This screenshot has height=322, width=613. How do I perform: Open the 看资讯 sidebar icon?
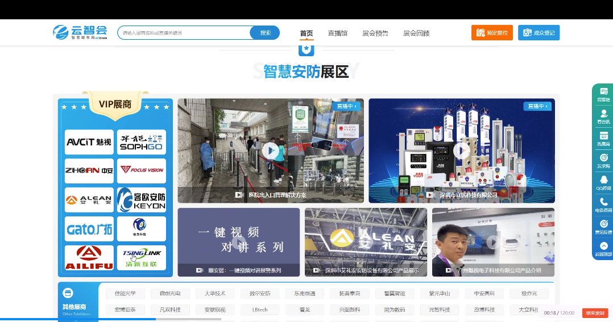point(604,116)
